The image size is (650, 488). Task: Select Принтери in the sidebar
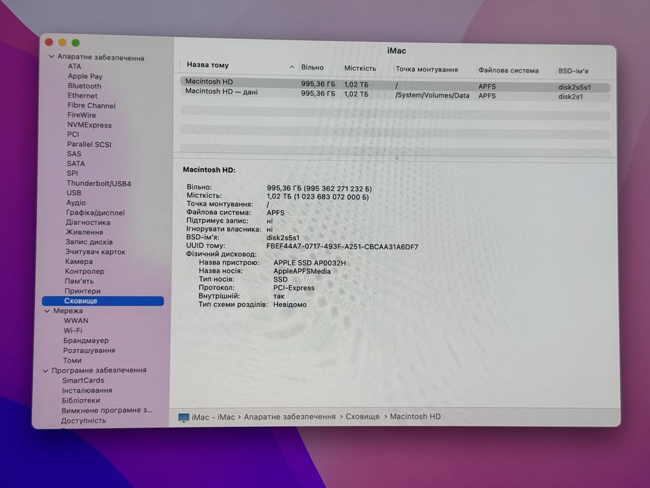click(83, 291)
